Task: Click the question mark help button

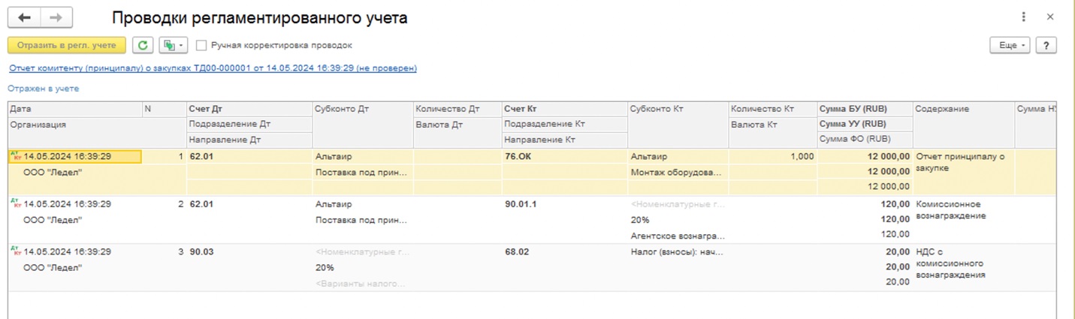Action: 1046,46
